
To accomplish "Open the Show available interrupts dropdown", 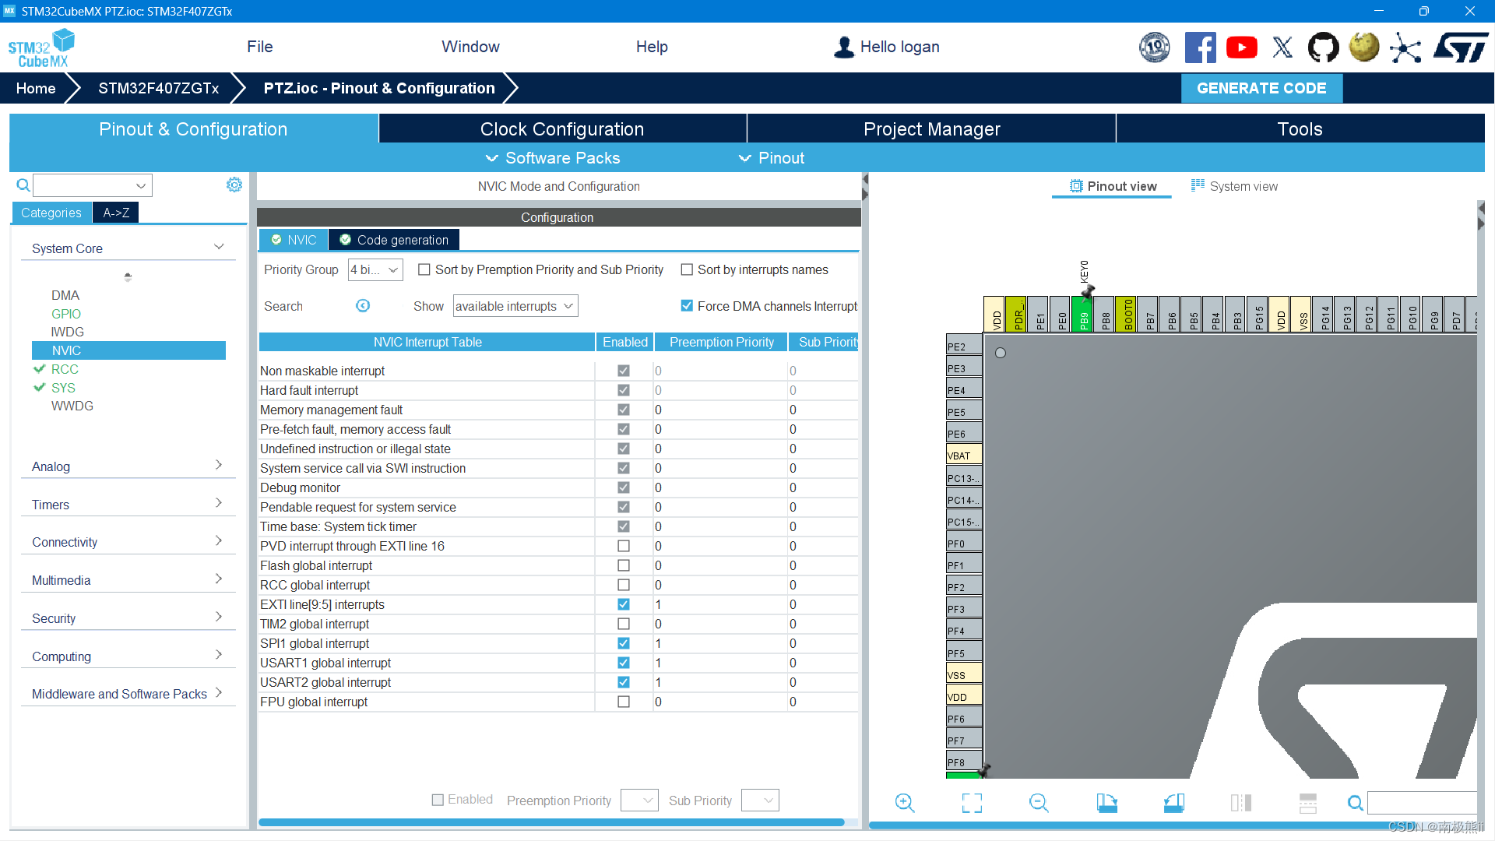I will (515, 306).
